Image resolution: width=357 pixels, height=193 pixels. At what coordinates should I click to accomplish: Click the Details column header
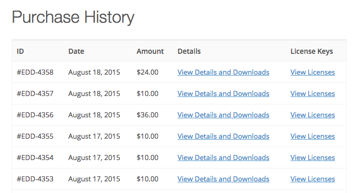(x=189, y=51)
